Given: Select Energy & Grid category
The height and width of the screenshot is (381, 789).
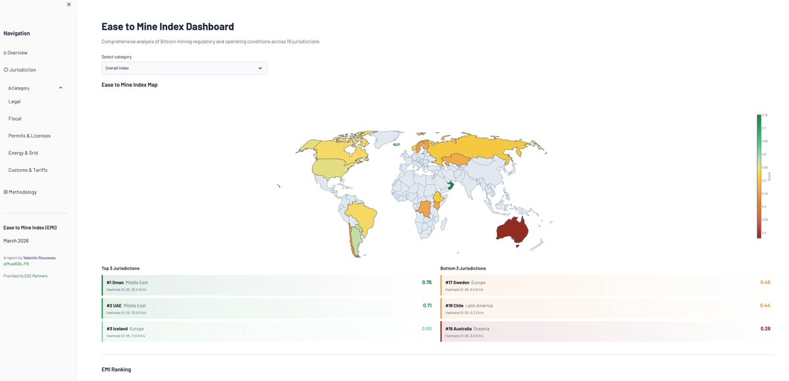Looking at the screenshot, I should pos(23,153).
